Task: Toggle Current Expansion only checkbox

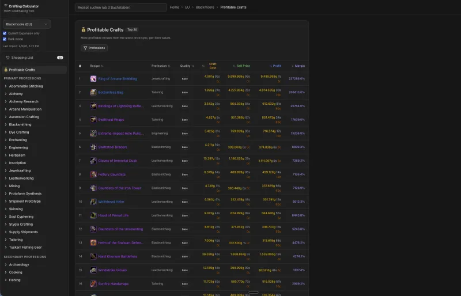Action: 5,33
